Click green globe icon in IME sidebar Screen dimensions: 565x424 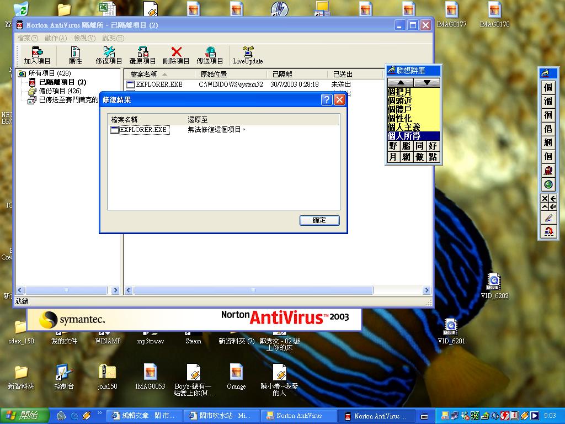point(548,184)
